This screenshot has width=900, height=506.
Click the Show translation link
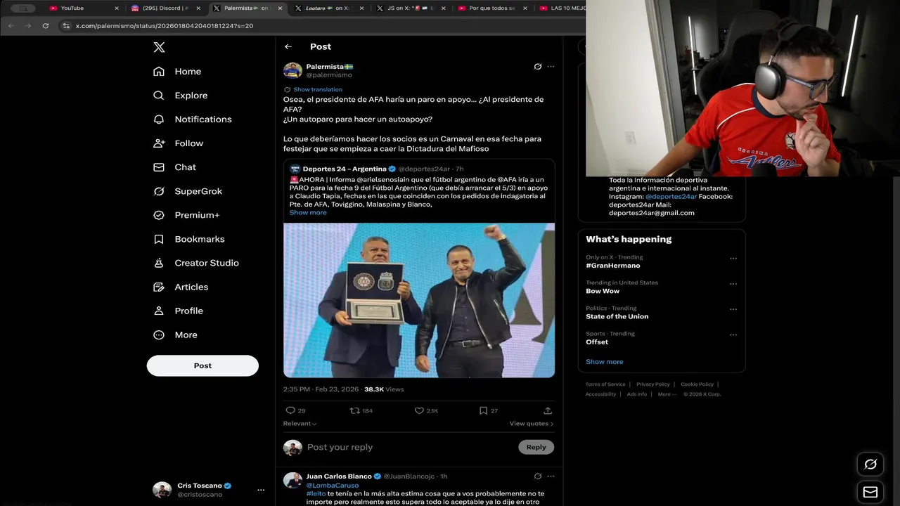click(x=318, y=89)
